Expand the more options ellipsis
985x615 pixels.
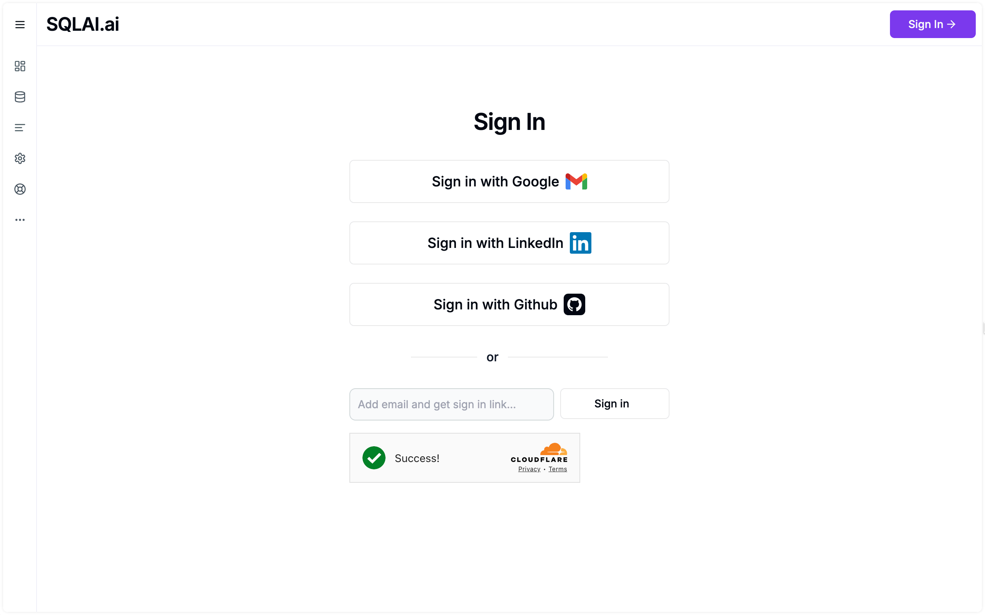(20, 219)
